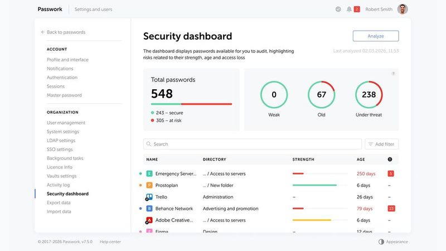
Task: Open System settings
Action: click(x=63, y=132)
